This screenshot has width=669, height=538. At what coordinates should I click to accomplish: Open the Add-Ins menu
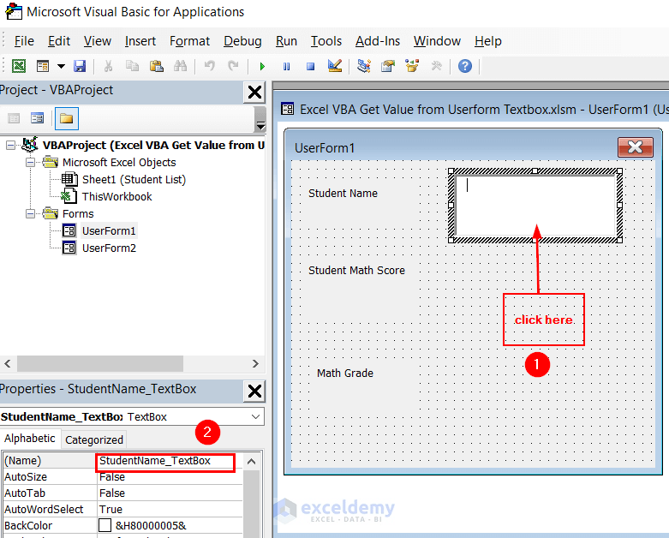378,41
